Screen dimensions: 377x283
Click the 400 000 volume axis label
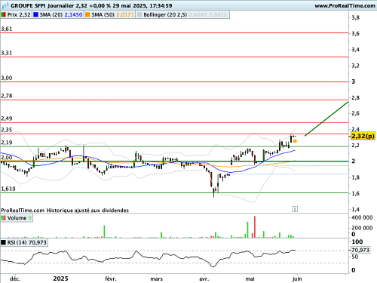(x=362, y=218)
